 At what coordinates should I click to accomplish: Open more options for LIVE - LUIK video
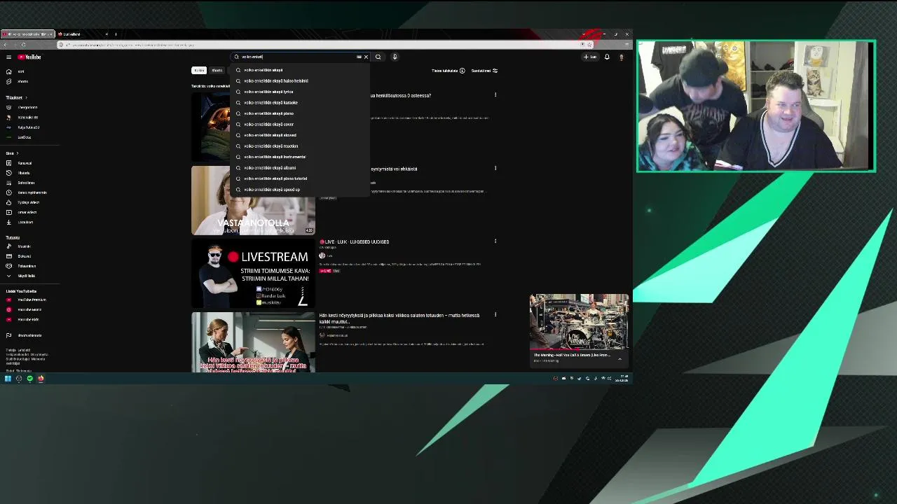click(x=495, y=241)
